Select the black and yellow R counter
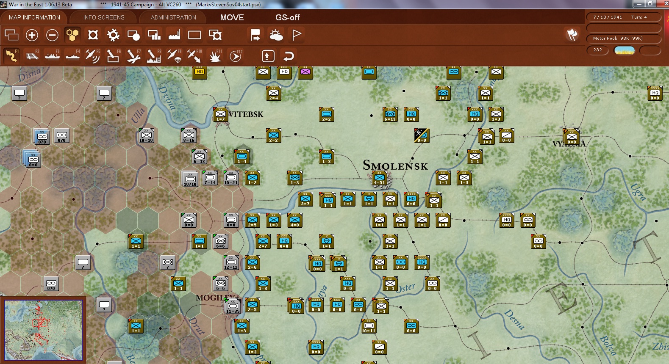The width and height of the screenshot is (669, 364). (422, 136)
